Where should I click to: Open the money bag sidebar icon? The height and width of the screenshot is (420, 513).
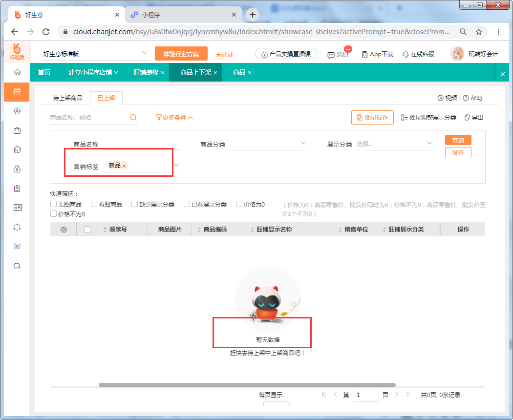[x=17, y=169]
